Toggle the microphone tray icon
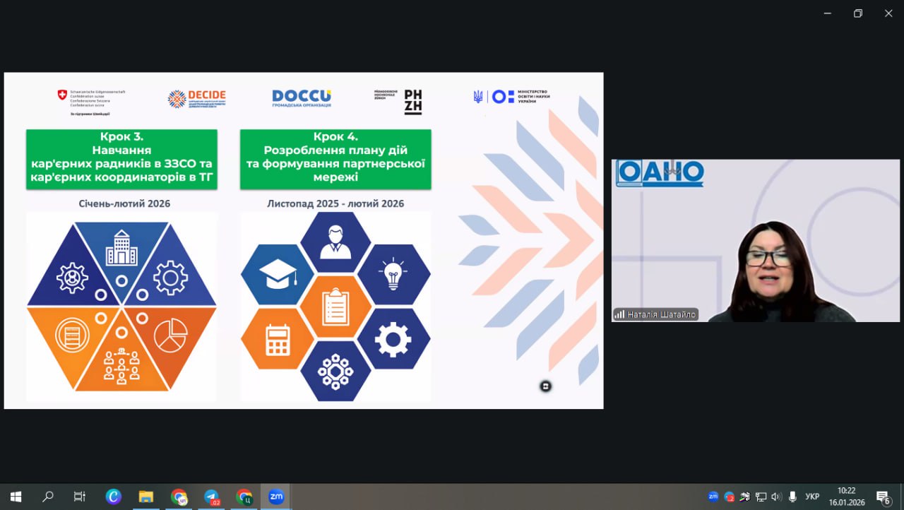Screen dimensions: 904x510 792,497
